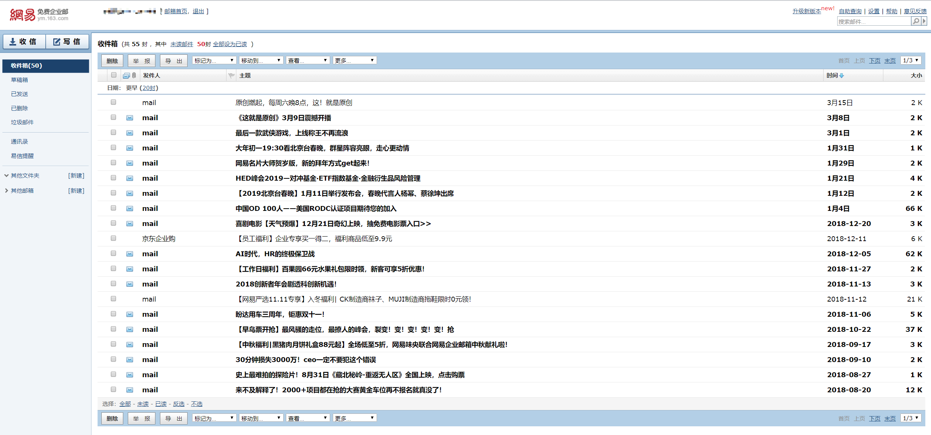
Task: Click the 写信 compose button
Action: coord(67,42)
